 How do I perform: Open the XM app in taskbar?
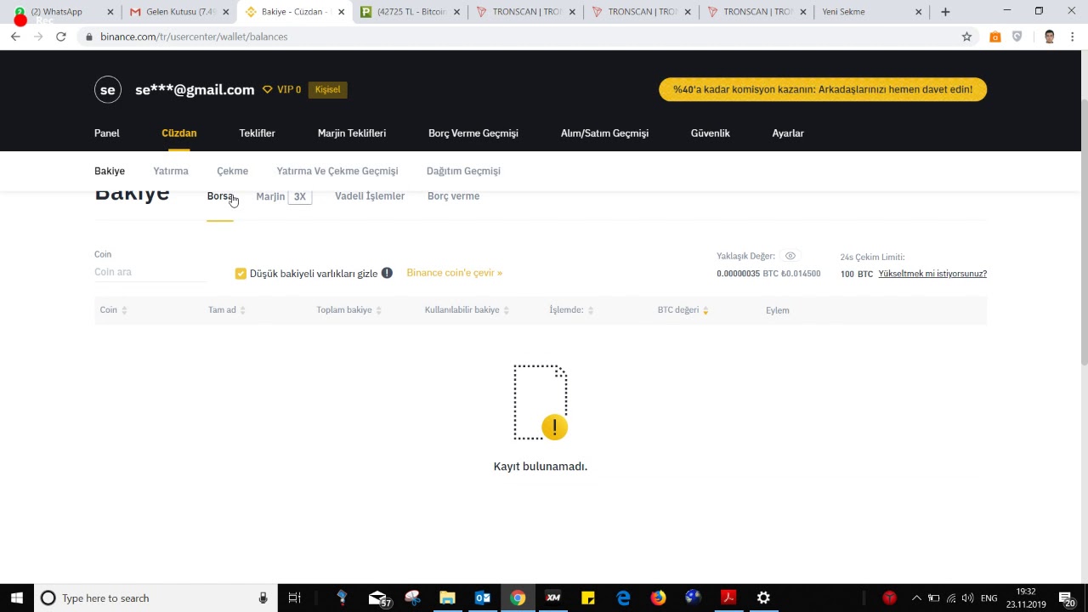click(x=553, y=598)
